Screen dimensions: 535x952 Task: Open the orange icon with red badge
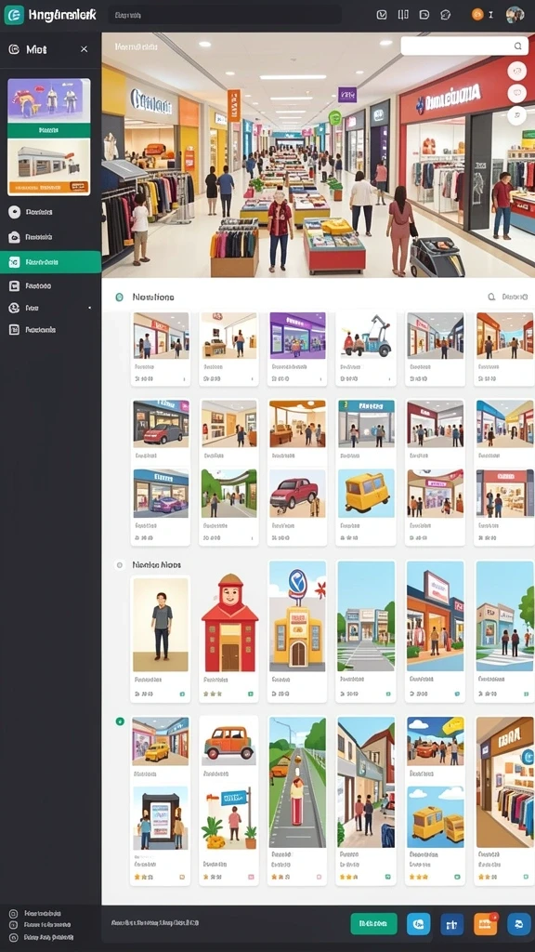click(x=485, y=923)
